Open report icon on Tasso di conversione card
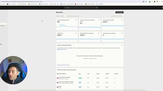Screen dimensions: 163x91 click(99, 20)
